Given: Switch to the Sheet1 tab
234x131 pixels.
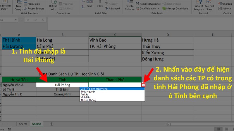Looking at the screenshot, I should click(23, 124).
